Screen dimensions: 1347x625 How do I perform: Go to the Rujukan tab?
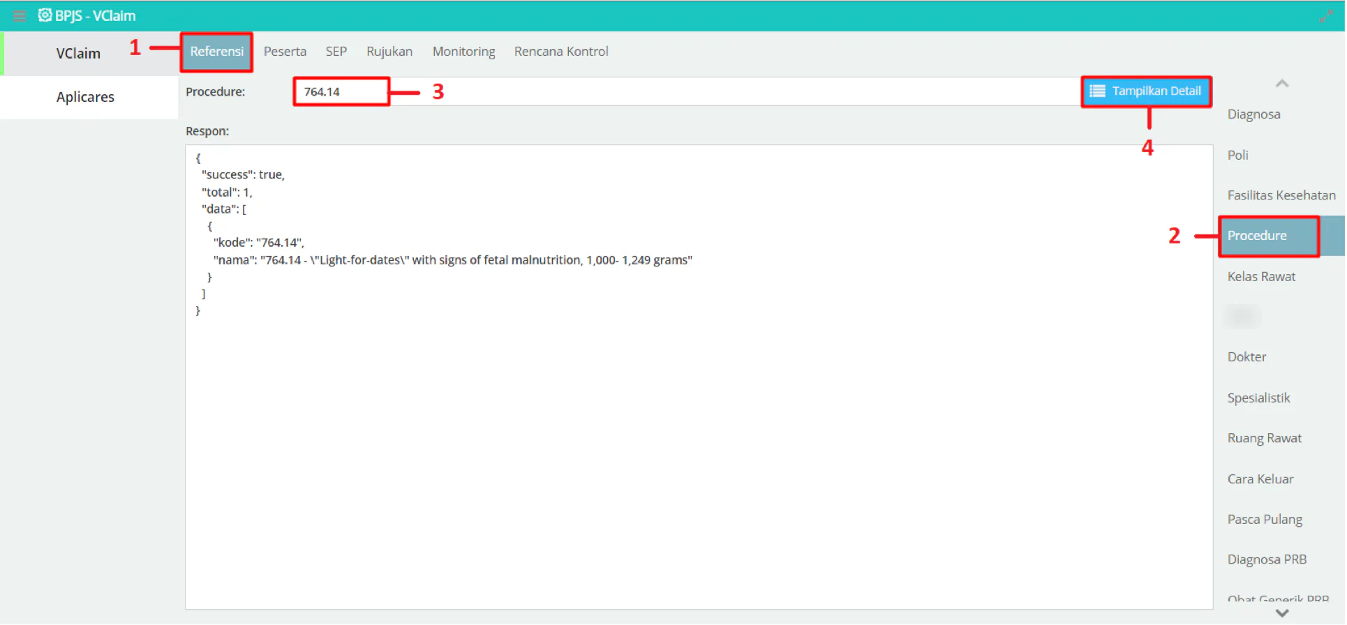[x=389, y=52]
